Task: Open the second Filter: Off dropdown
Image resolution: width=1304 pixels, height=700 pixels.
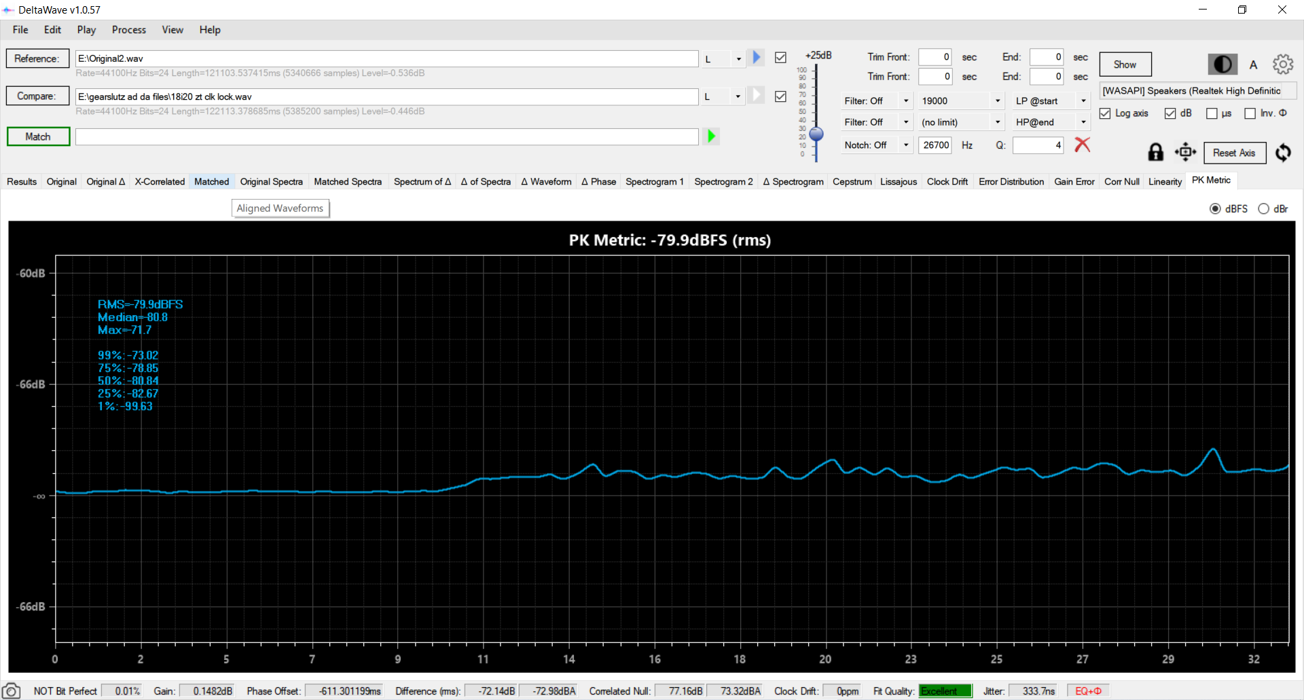Action: pyautogui.click(x=877, y=122)
